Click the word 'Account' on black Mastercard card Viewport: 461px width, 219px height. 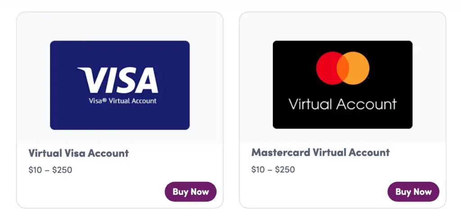[x=366, y=104]
